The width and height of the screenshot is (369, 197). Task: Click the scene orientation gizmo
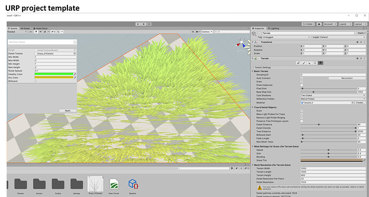pos(243,45)
